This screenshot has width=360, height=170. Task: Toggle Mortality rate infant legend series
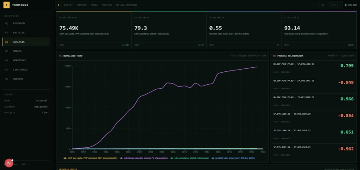[233, 158]
